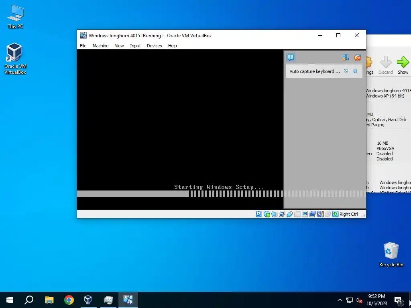Open taskbar Search
Image resolution: width=411 pixels, height=308 pixels.
(29, 300)
